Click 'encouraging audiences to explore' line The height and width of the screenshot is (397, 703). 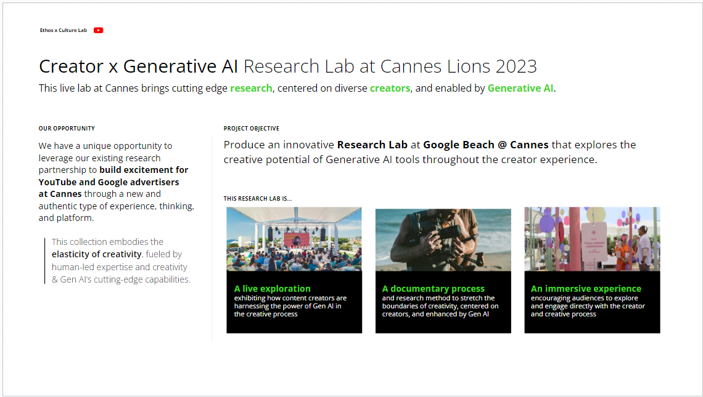(x=584, y=298)
